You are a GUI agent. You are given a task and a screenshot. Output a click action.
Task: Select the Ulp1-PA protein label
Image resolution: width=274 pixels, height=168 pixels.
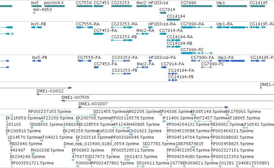(x=226, y=58)
